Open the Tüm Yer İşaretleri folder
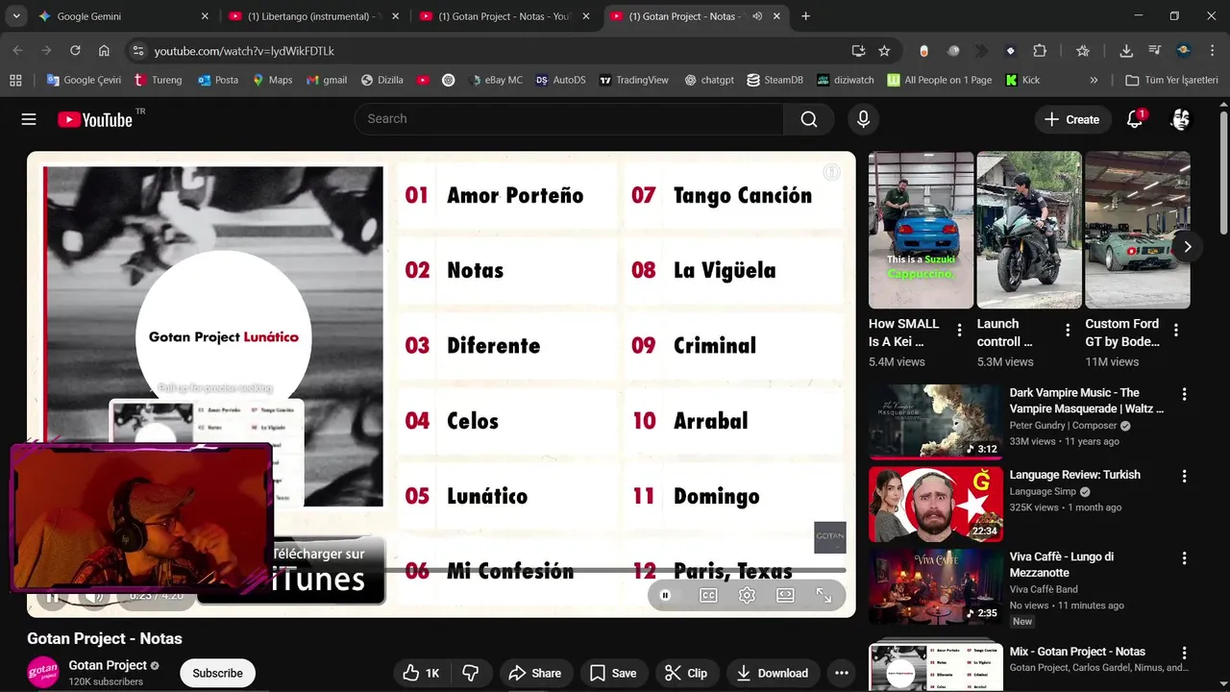The height and width of the screenshot is (692, 1230). tap(1171, 80)
